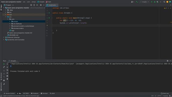Screen dimensions: 172x97
Task: Open the Build tool window
Action: tap(52, 93)
